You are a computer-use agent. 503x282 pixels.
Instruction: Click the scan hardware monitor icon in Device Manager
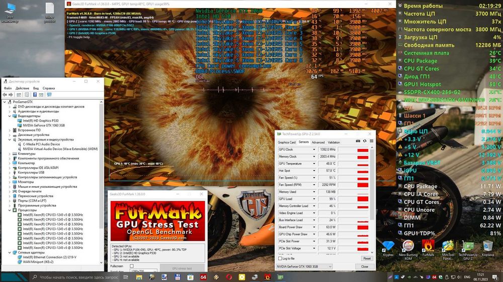49,95
